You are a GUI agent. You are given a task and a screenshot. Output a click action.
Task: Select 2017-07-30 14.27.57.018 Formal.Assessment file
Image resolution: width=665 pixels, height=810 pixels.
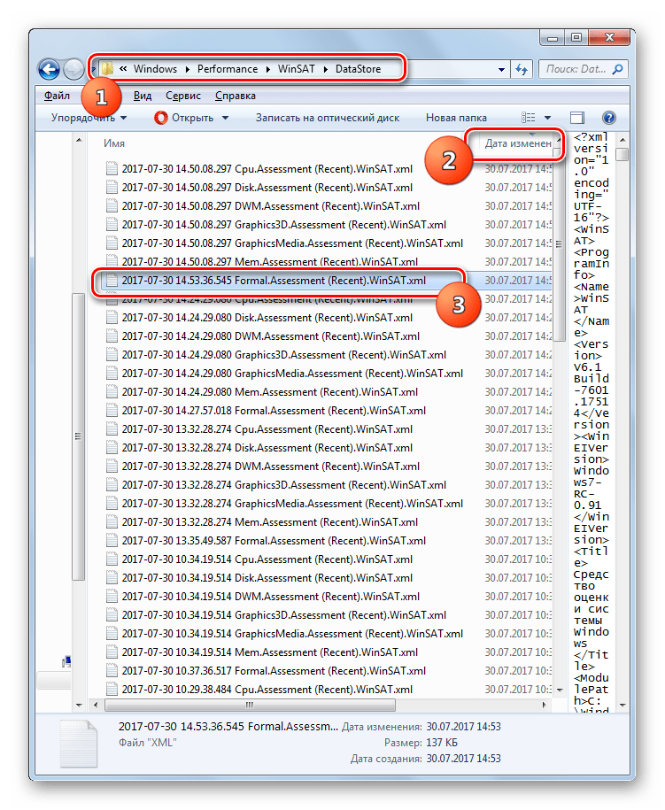pyautogui.click(x=274, y=411)
